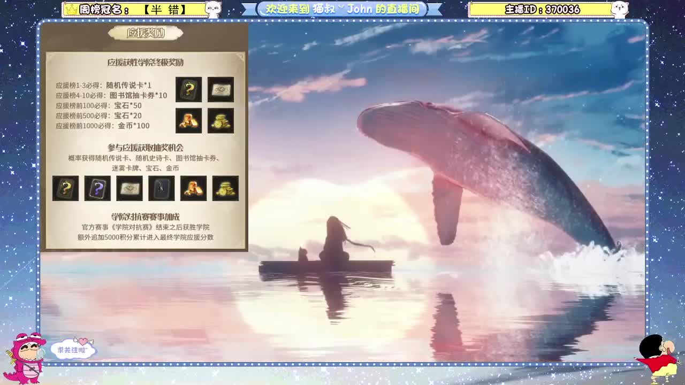The width and height of the screenshot is (685, 385).
Task: Click the line 应援榜前100必得：宝石*50
Action: [99, 105]
